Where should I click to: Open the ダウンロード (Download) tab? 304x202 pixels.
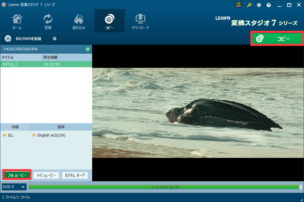(140, 21)
